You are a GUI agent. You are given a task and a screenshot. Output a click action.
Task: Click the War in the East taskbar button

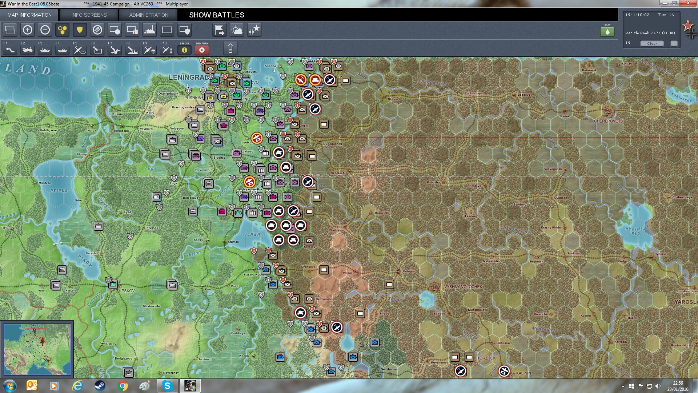click(x=190, y=386)
